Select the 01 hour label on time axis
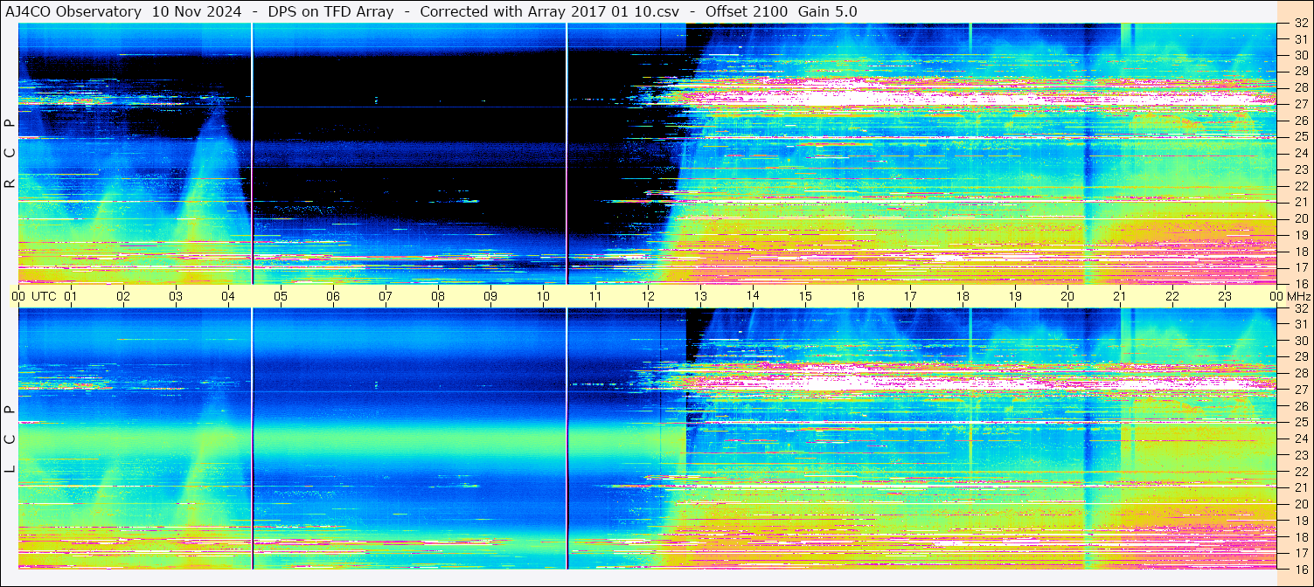This screenshot has height=587, width=1314. [x=71, y=296]
